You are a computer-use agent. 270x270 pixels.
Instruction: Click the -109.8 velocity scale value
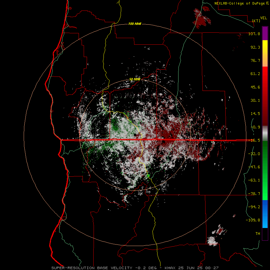coord(253,220)
